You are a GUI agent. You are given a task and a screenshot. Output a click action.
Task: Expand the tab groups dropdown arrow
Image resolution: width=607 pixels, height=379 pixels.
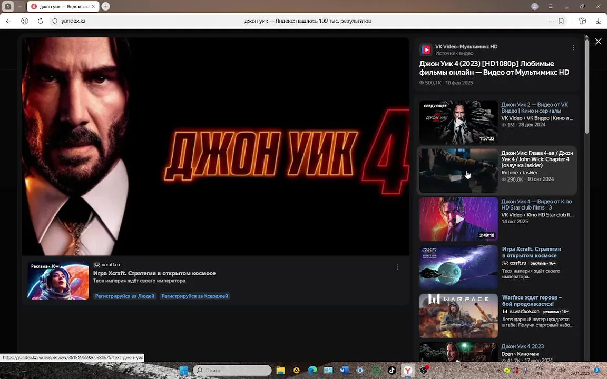19,6
